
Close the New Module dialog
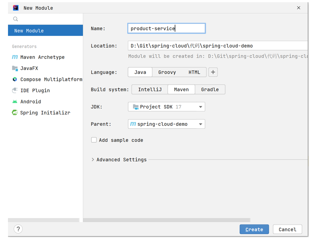coord(299,8)
